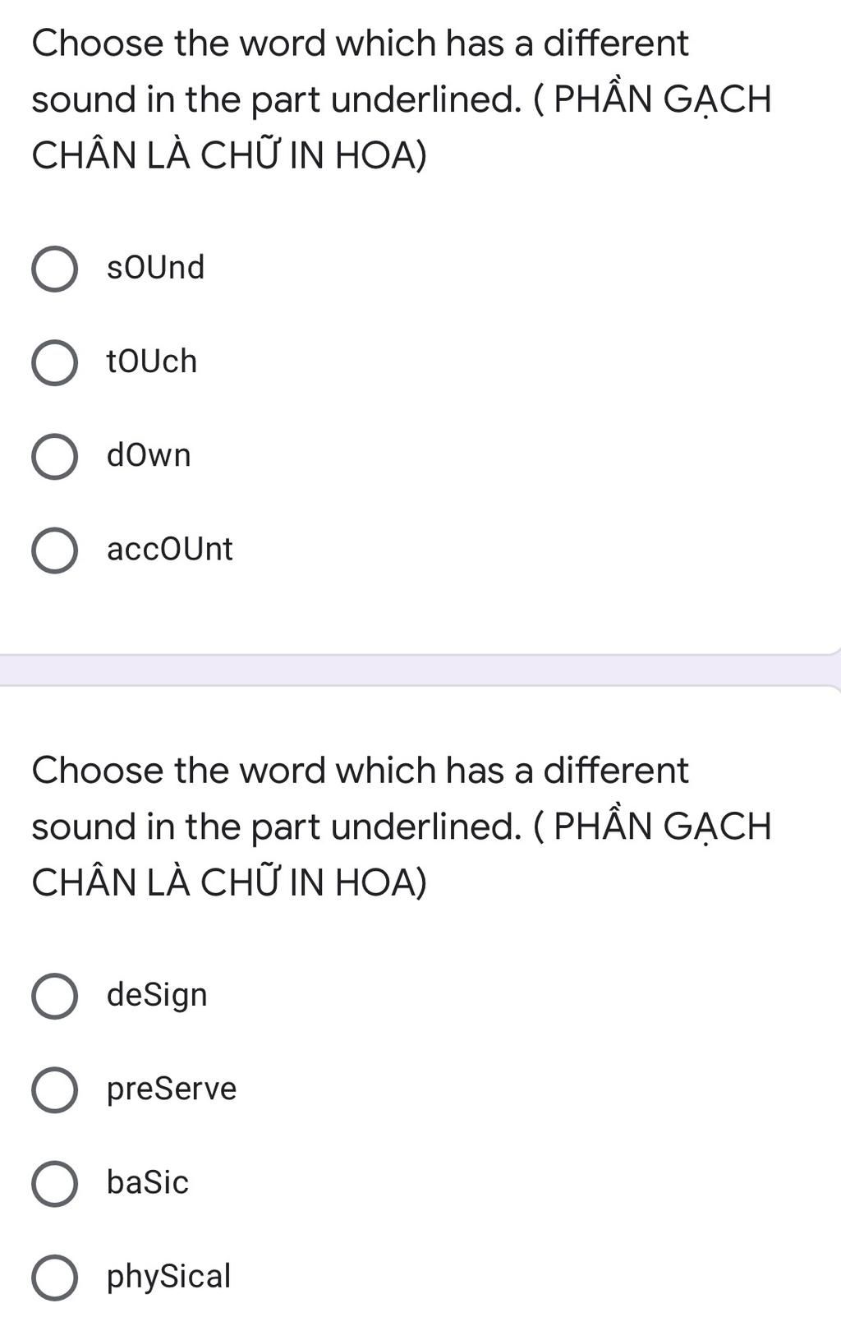Image resolution: width=841 pixels, height=1331 pixels.
Task: Click the 'sOUnd' answer label text
Action: tap(155, 268)
